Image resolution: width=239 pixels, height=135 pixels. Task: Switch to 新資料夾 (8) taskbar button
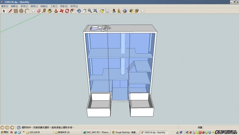tap(68, 132)
